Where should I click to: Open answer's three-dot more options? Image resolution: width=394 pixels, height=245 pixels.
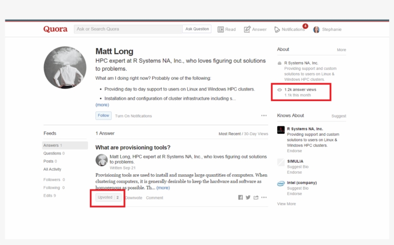[264, 197]
